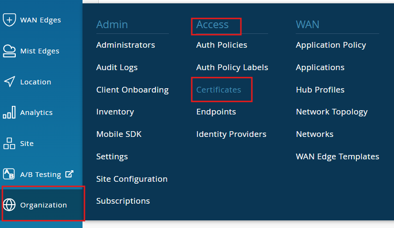Click the Mist Edges cloud icon

[10, 51]
